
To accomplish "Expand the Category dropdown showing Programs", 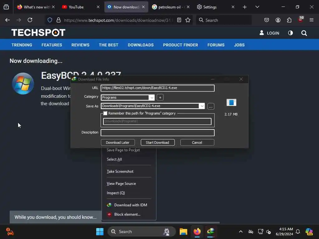I will coord(152,97).
